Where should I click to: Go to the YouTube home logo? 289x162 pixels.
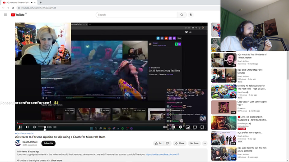click(x=18, y=15)
